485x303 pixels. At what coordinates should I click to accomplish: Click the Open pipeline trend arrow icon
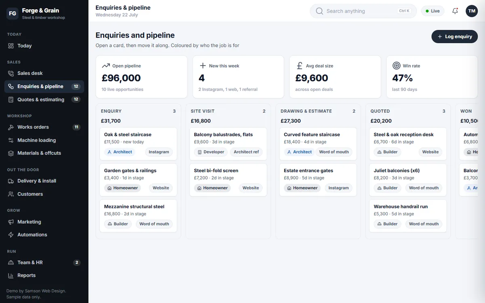pyautogui.click(x=106, y=65)
